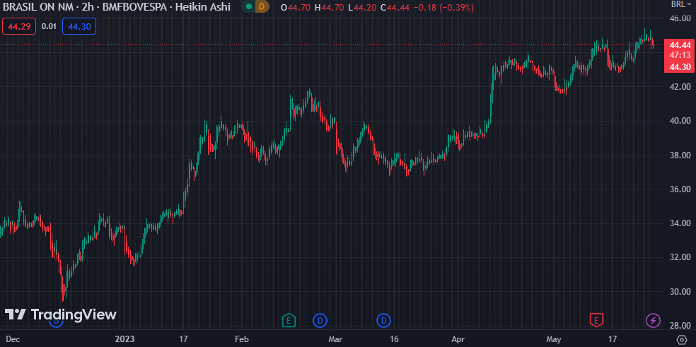Click the Feb label on time axis
The height and width of the screenshot is (347, 696).
coord(241,340)
